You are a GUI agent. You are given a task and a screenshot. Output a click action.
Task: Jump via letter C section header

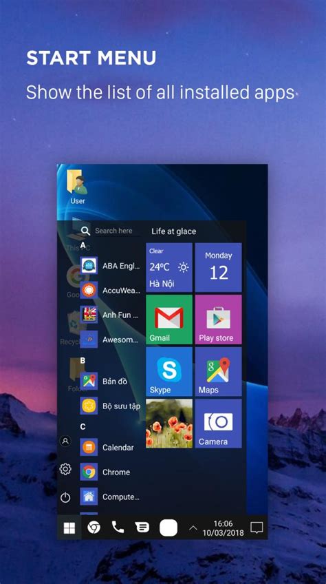(x=83, y=427)
